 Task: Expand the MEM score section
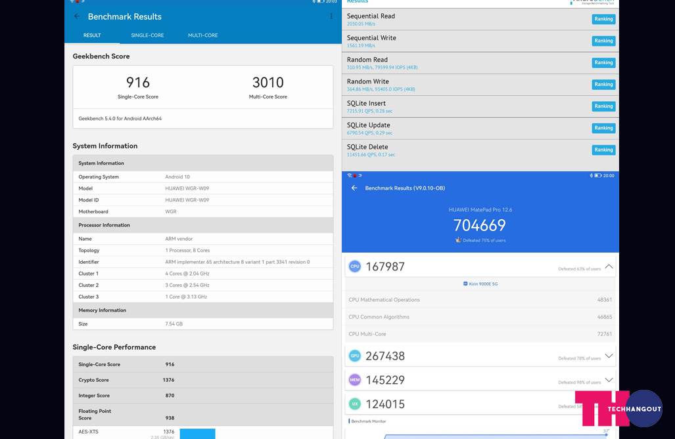point(609,380)
